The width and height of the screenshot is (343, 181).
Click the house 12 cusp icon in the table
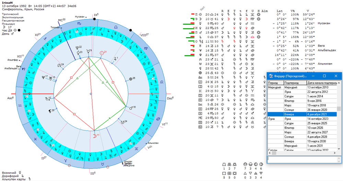click(200, 127)
